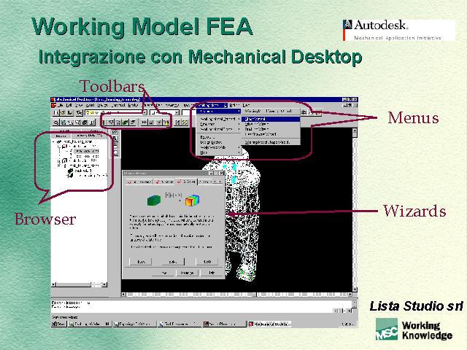Click the Windows Start button on the taskbar
The width and height of the screenshot is (467, 350).
pos(59,324)
